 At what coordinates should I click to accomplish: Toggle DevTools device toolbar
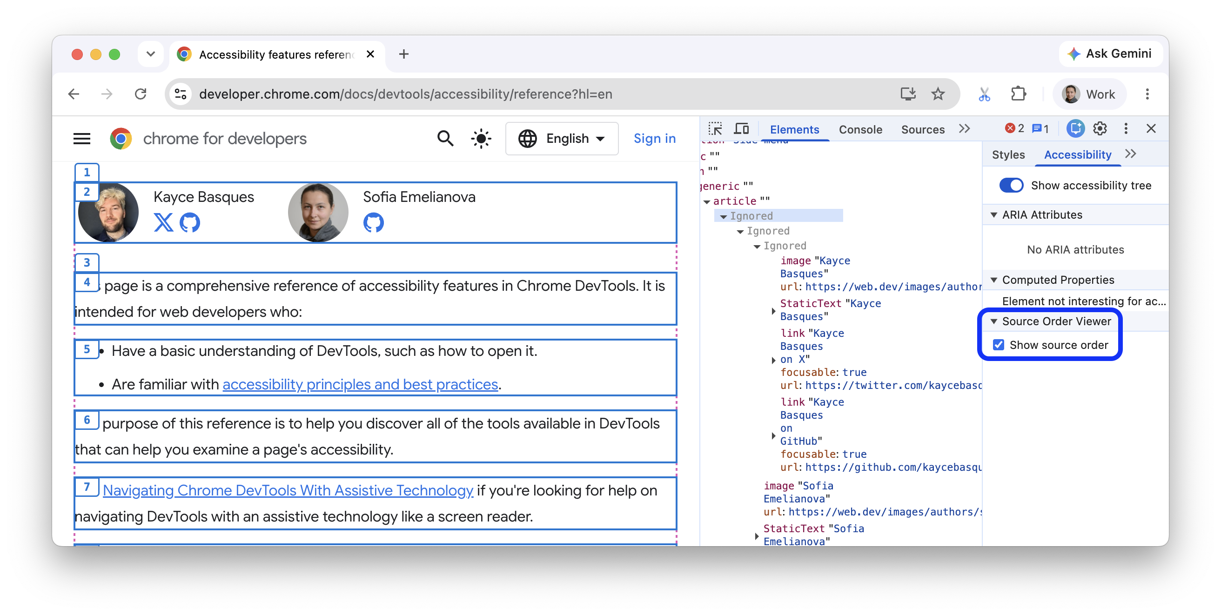741,129
